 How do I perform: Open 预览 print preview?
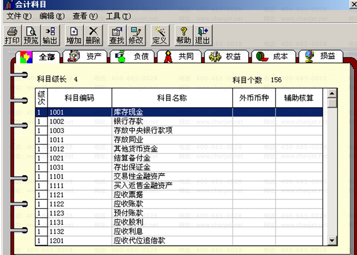coord(31,35)
